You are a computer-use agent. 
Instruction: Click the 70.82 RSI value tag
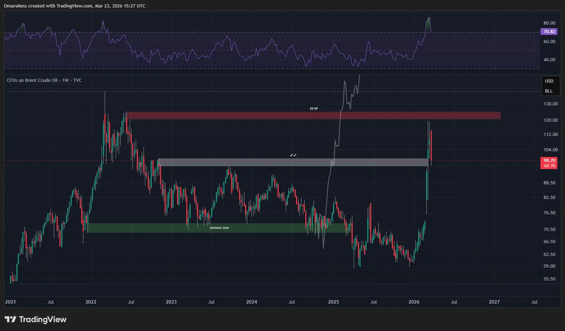point(549,32)
